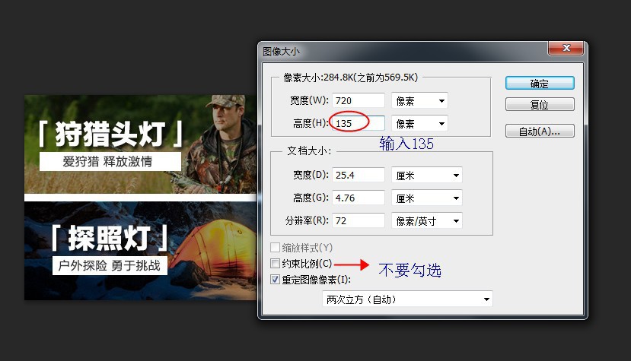Close the 图像大小 dialog
The image size is (631, 361).
566,48
